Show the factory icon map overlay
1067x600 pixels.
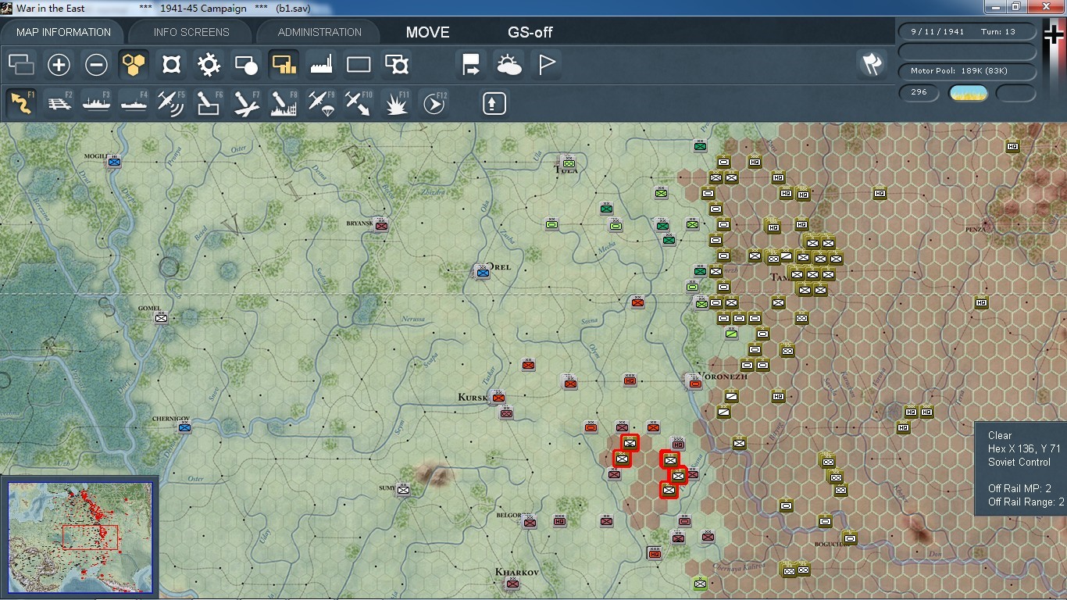tap(321, 65)
